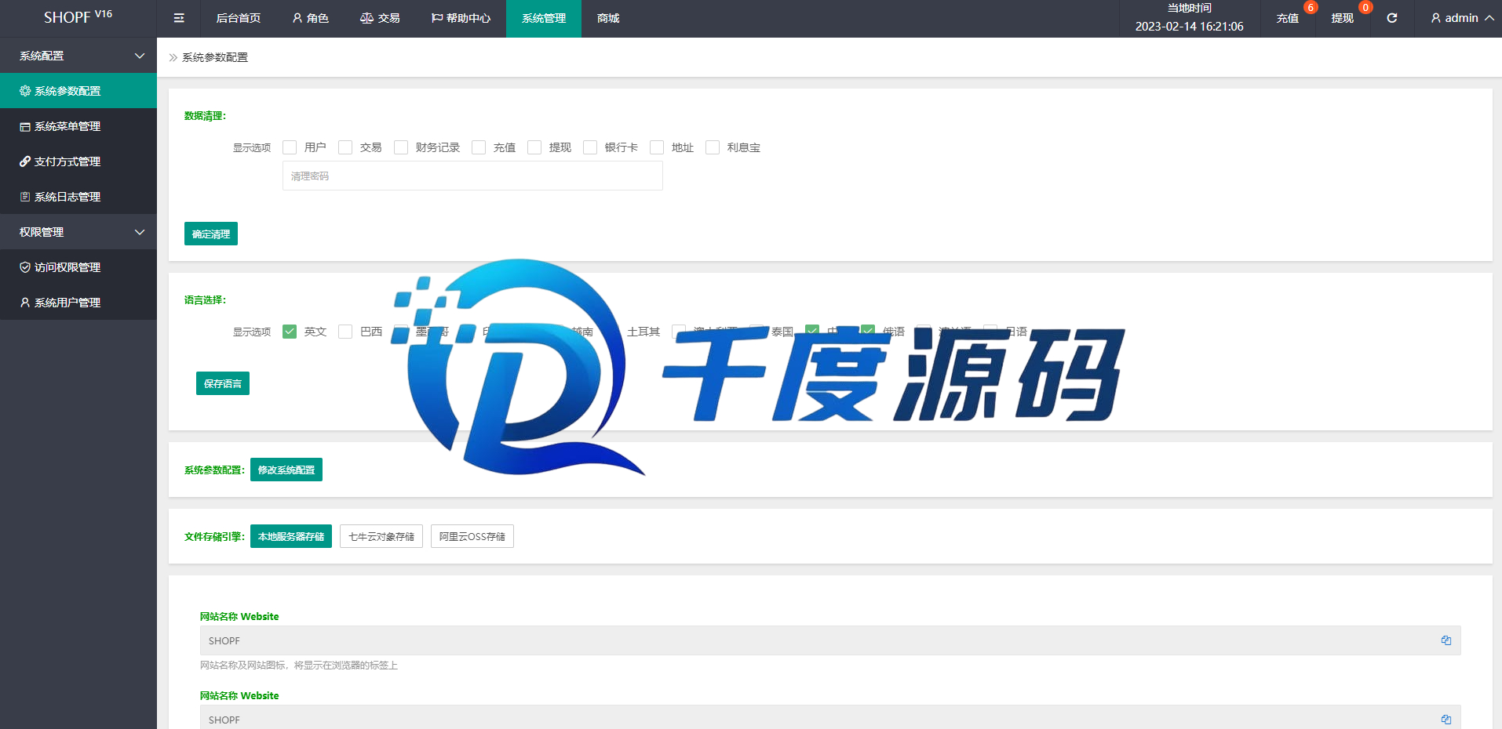Open the 充值 link in top bar
1502x729 pixels.
pos(1287,18)
